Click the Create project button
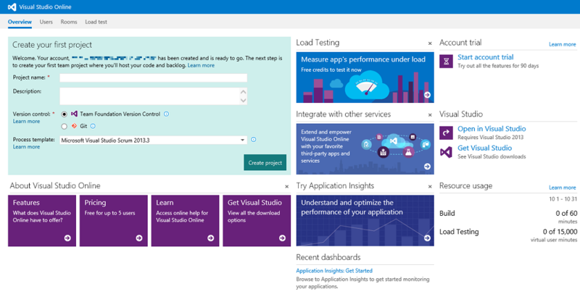580x294 pixels. (265, 162)
